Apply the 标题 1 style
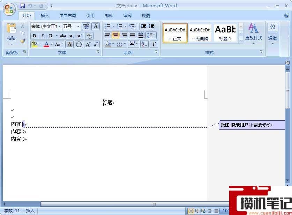 point(225,34)
